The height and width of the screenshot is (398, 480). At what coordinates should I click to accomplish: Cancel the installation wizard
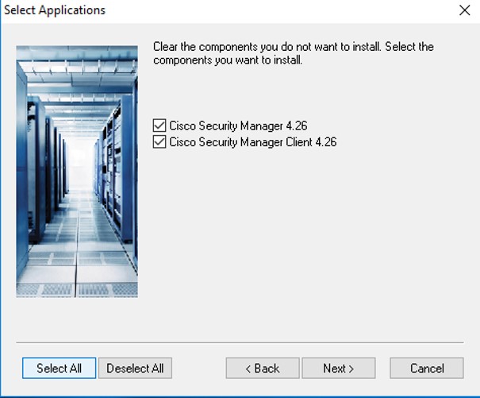pyautogui.click(x=427, y=368)
